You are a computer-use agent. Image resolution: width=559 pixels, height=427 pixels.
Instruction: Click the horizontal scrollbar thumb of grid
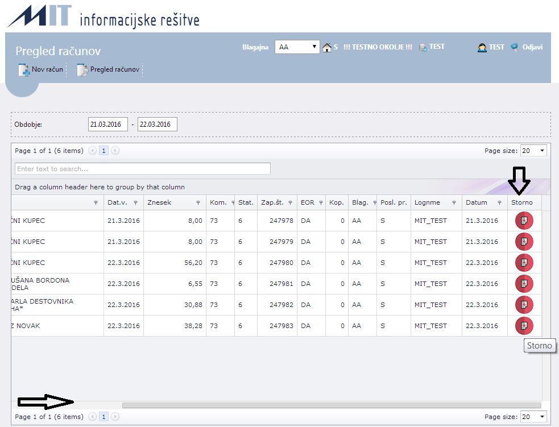pos(331,405)
